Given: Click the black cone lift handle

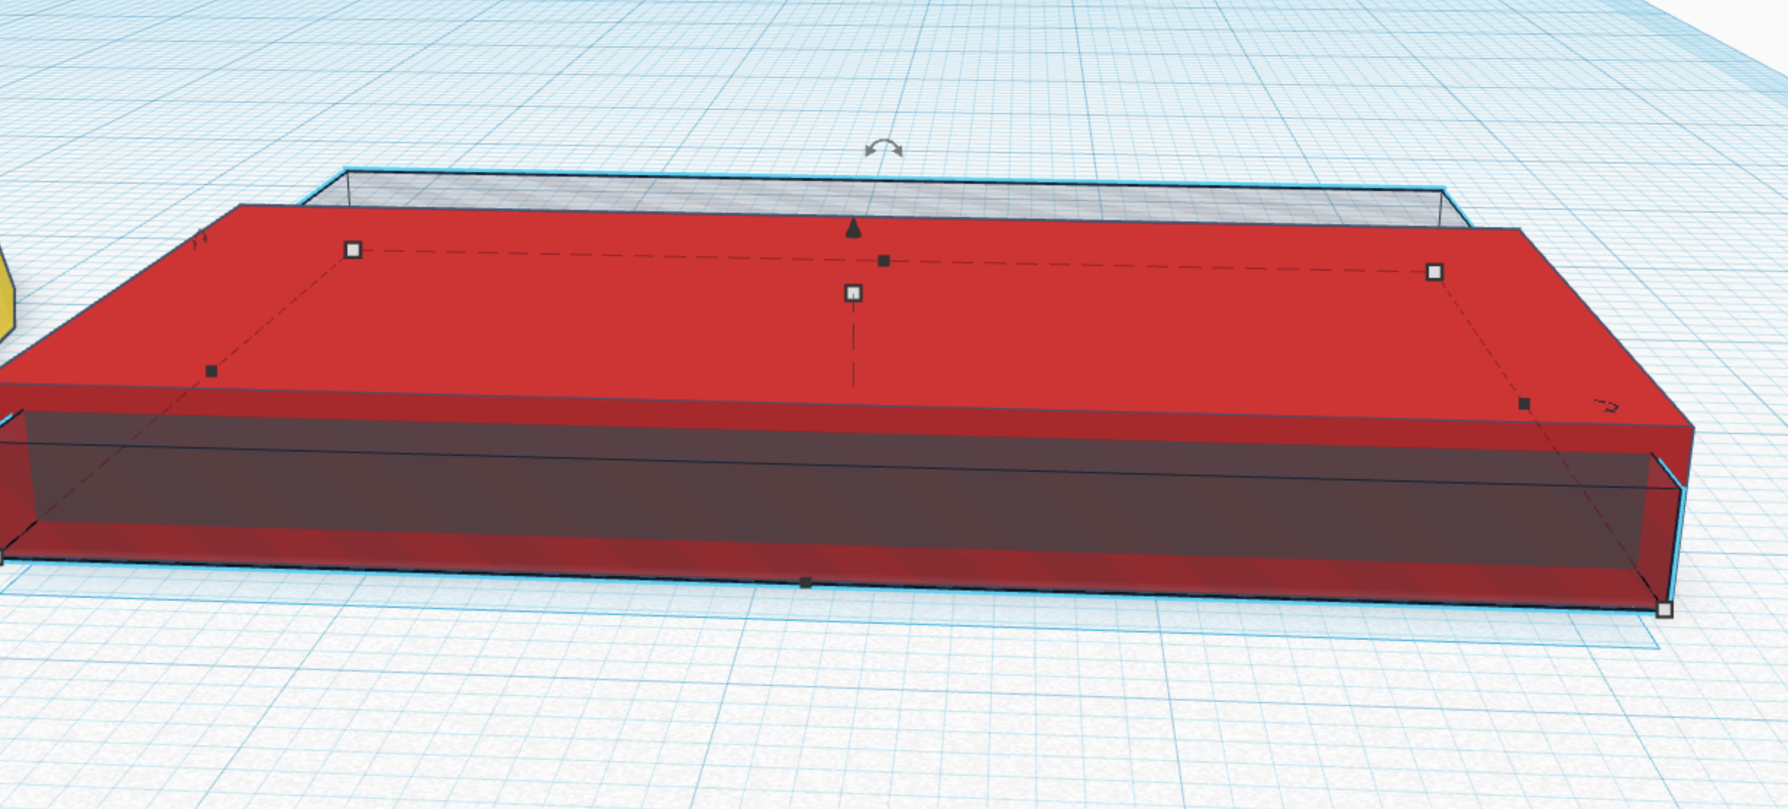Looking at the screenshot, I should pyautogui.click(x=853, y=228).
